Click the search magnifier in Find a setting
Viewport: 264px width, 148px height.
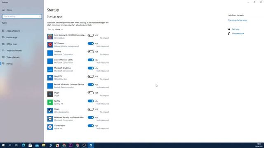click(x=40, y=16)
